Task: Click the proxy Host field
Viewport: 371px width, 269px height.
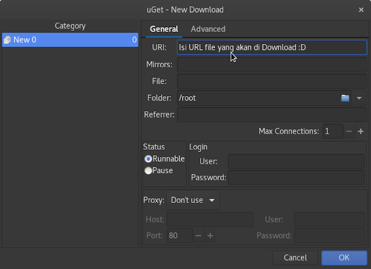Action: (x=210, y=220)
